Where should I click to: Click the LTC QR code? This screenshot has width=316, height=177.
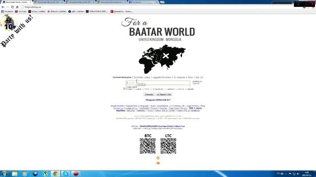pyautogui.click(x=168, y=146)
